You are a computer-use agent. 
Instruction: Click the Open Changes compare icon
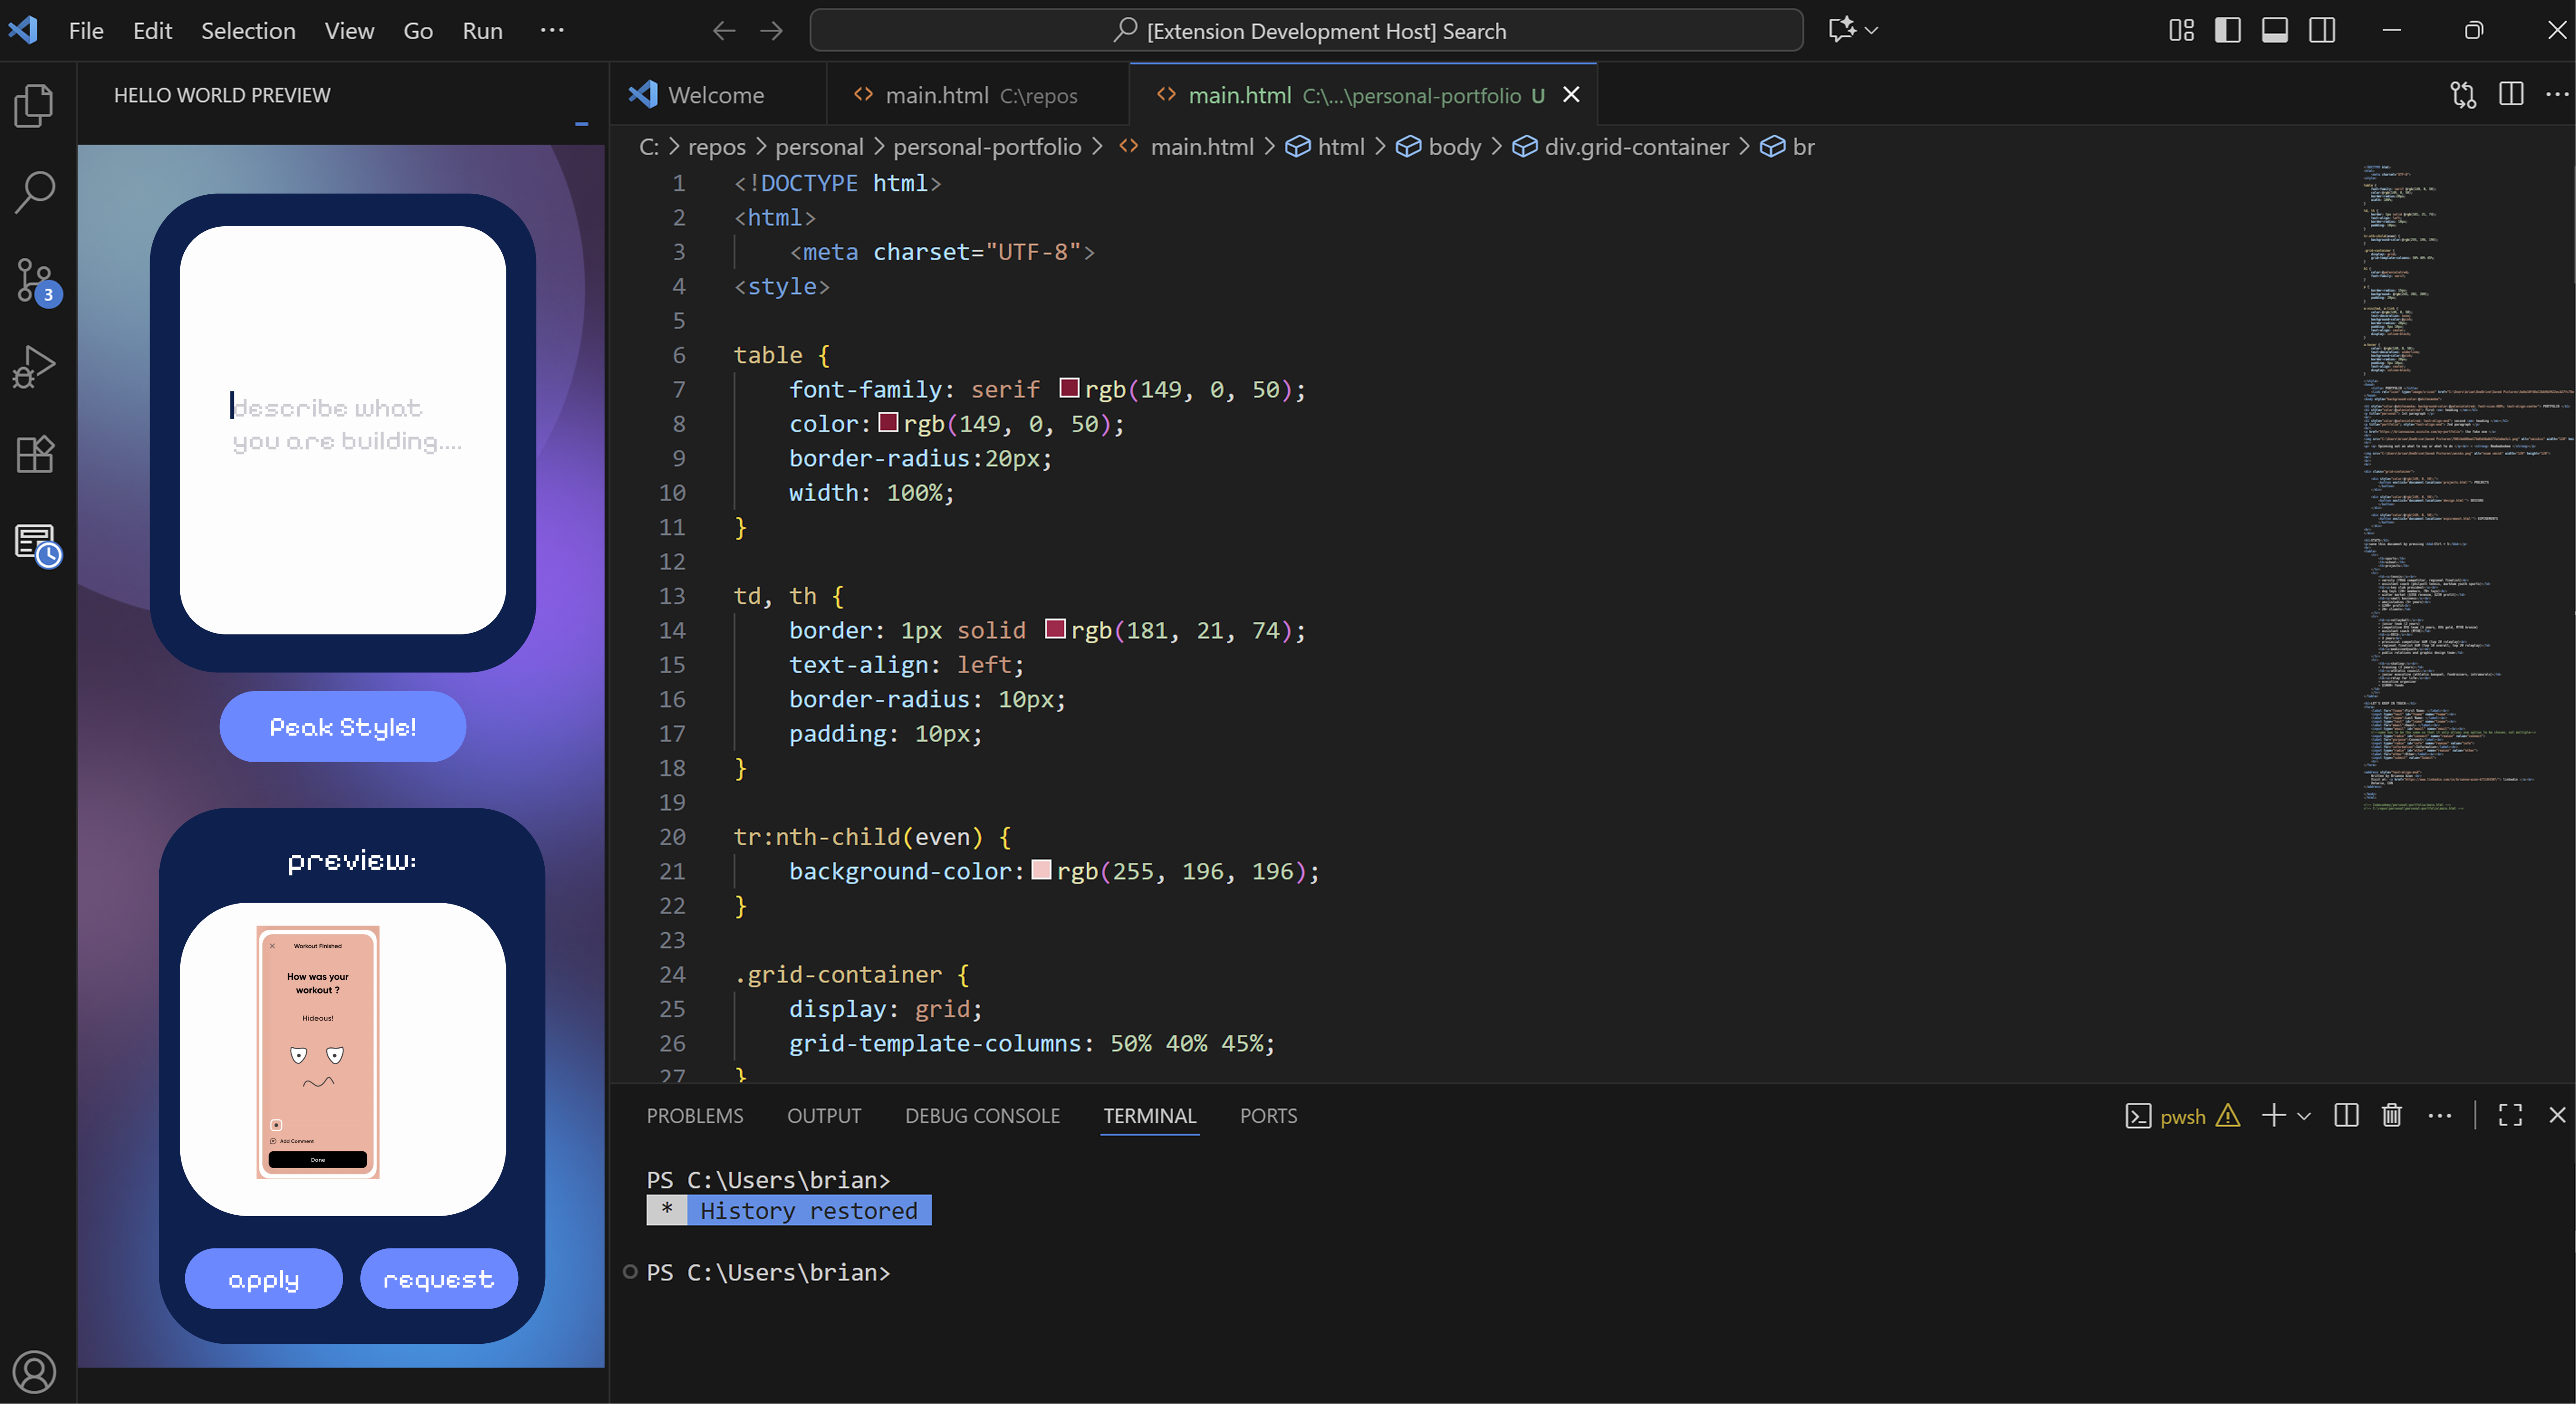click(x=2463, y=95)
